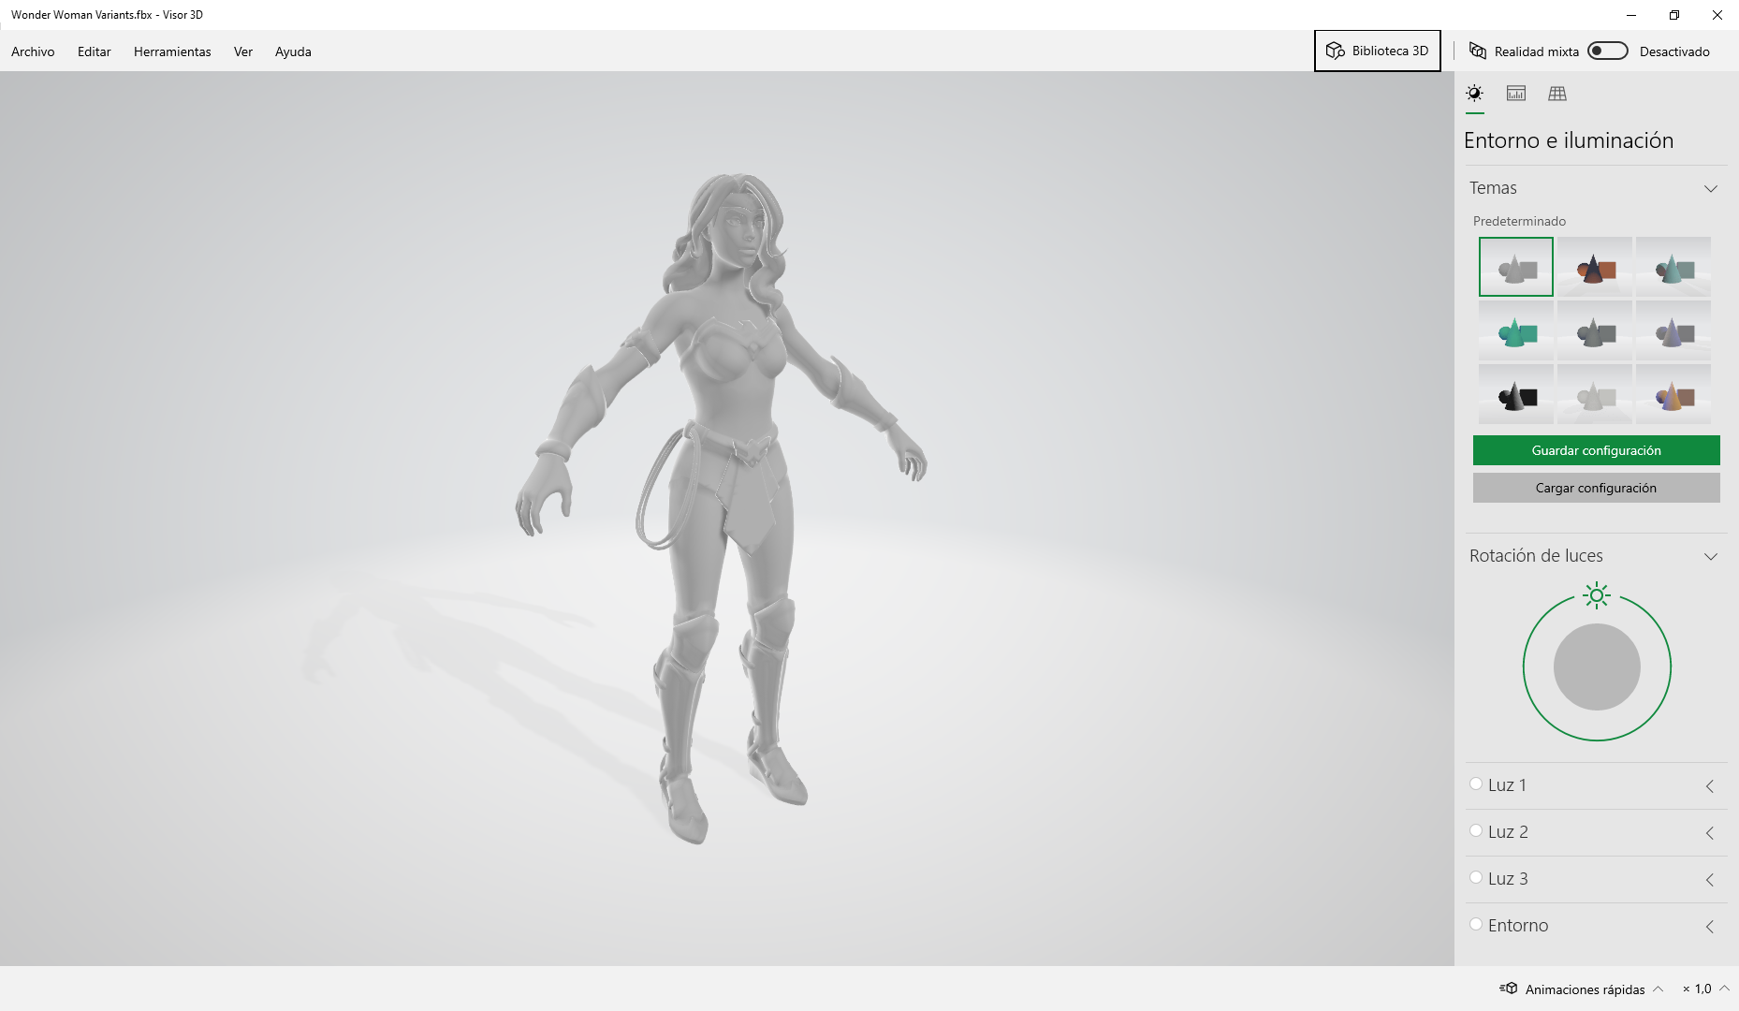The height and width of the screenshot is (1011, 1739).
Task: Expand the Luz 2 settings chevron
Action: pos(1710,833)
